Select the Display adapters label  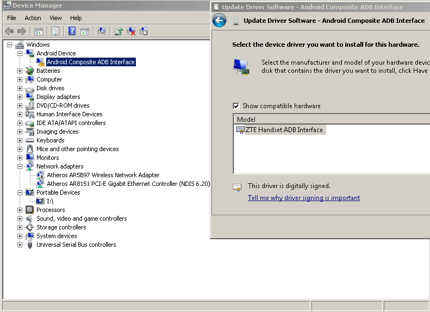[58, 97]
